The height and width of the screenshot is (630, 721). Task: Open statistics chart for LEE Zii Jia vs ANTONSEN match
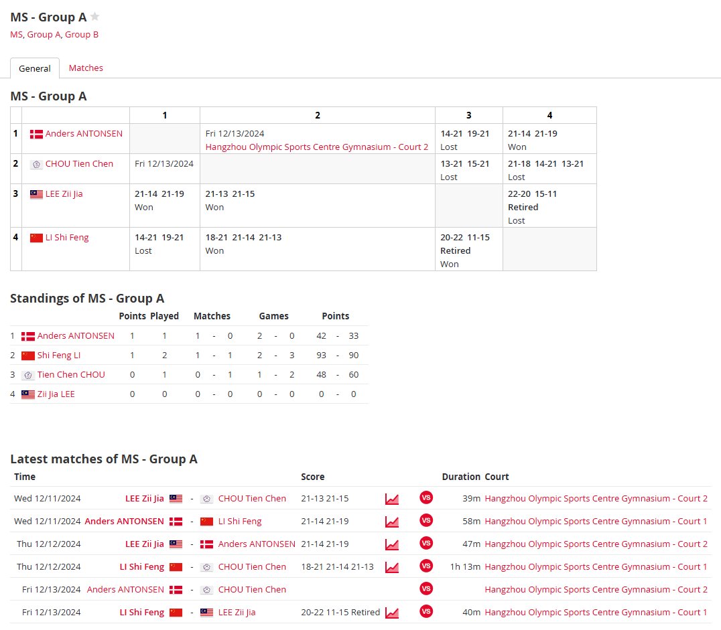[x=392, y=544]
